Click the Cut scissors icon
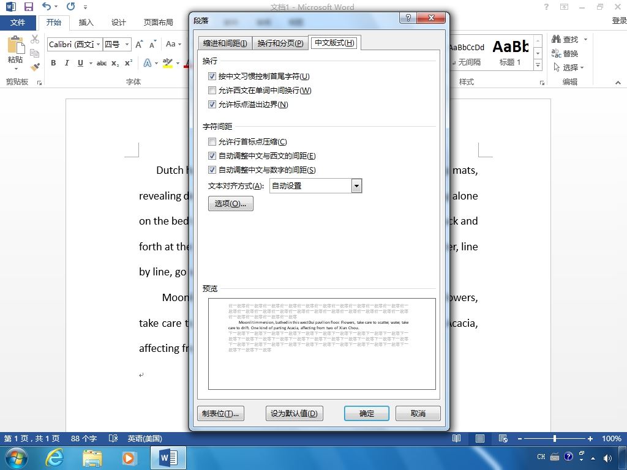627x470 pixels. [x=35, y=39]
